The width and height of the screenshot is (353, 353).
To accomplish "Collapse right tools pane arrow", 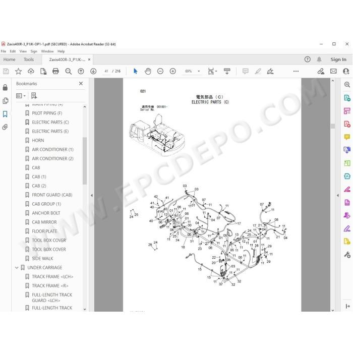I will coord(338,196).
